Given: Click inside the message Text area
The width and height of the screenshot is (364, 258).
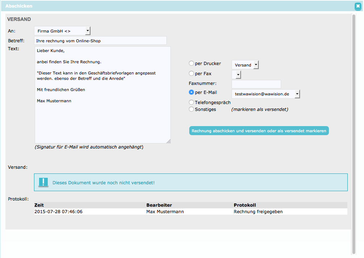Looking at the screenshot, I should point(103,95).
